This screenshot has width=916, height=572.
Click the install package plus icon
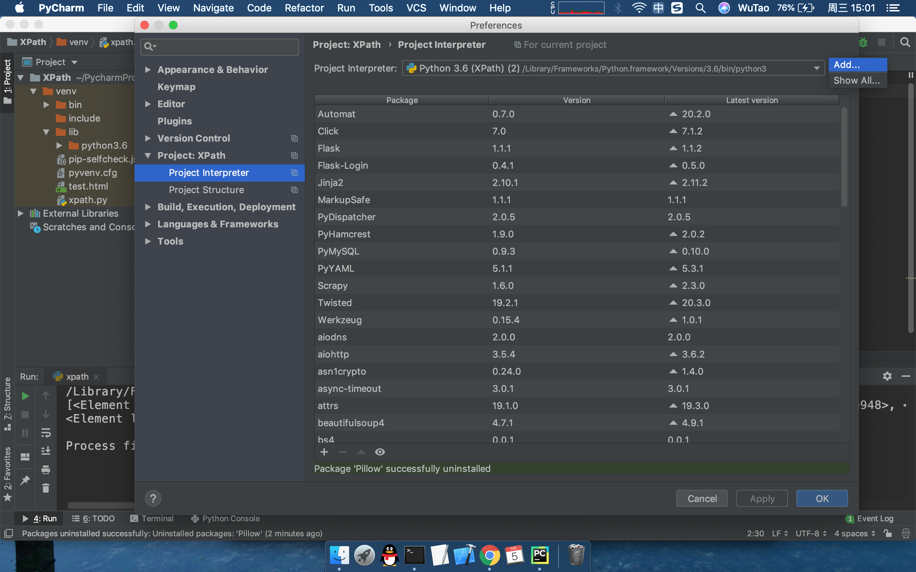[x=324, y=452]
